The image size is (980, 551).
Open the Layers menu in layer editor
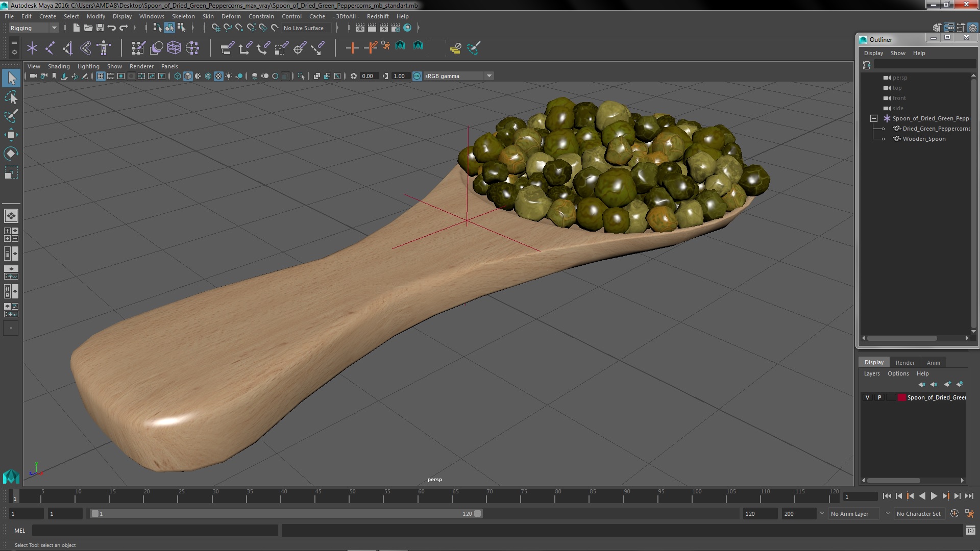[872, 373]
